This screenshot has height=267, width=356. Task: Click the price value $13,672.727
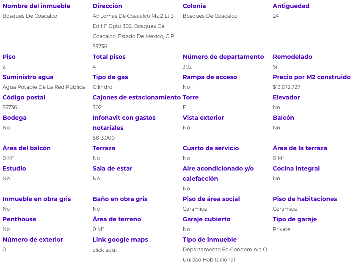tap(287, 87)
